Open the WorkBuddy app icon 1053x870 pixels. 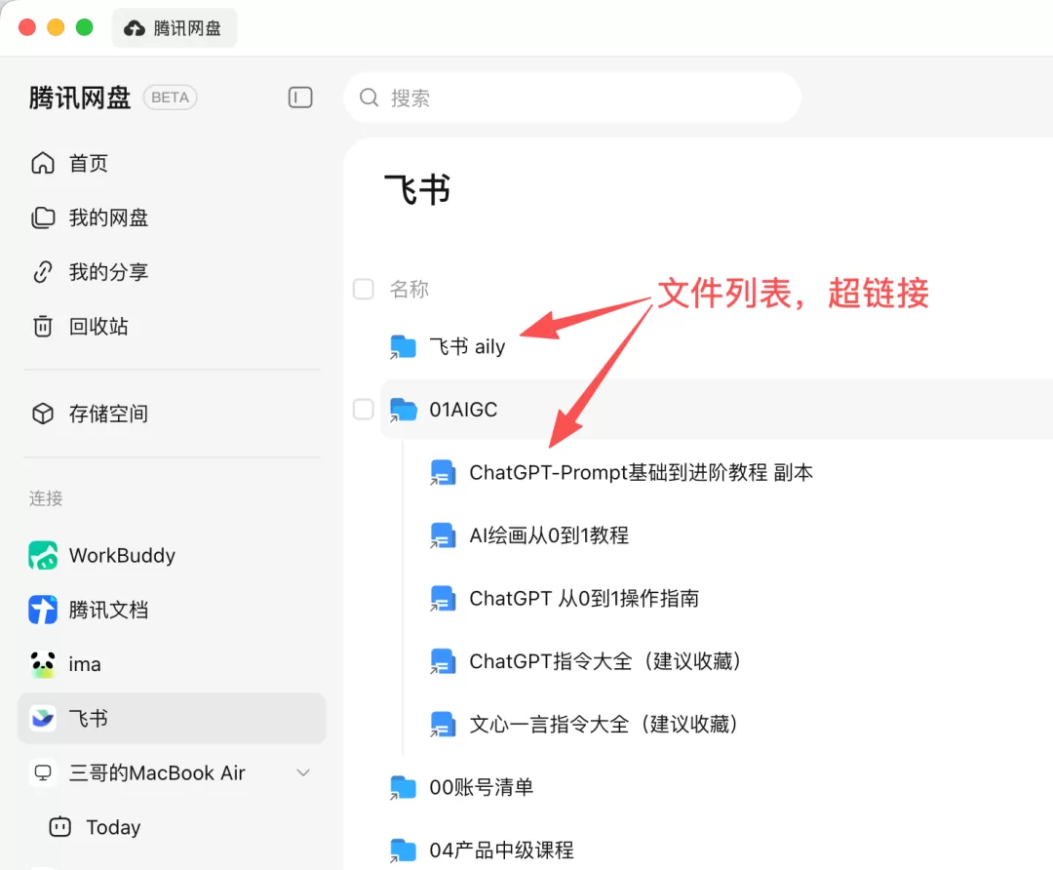click(x=43, y=556)
